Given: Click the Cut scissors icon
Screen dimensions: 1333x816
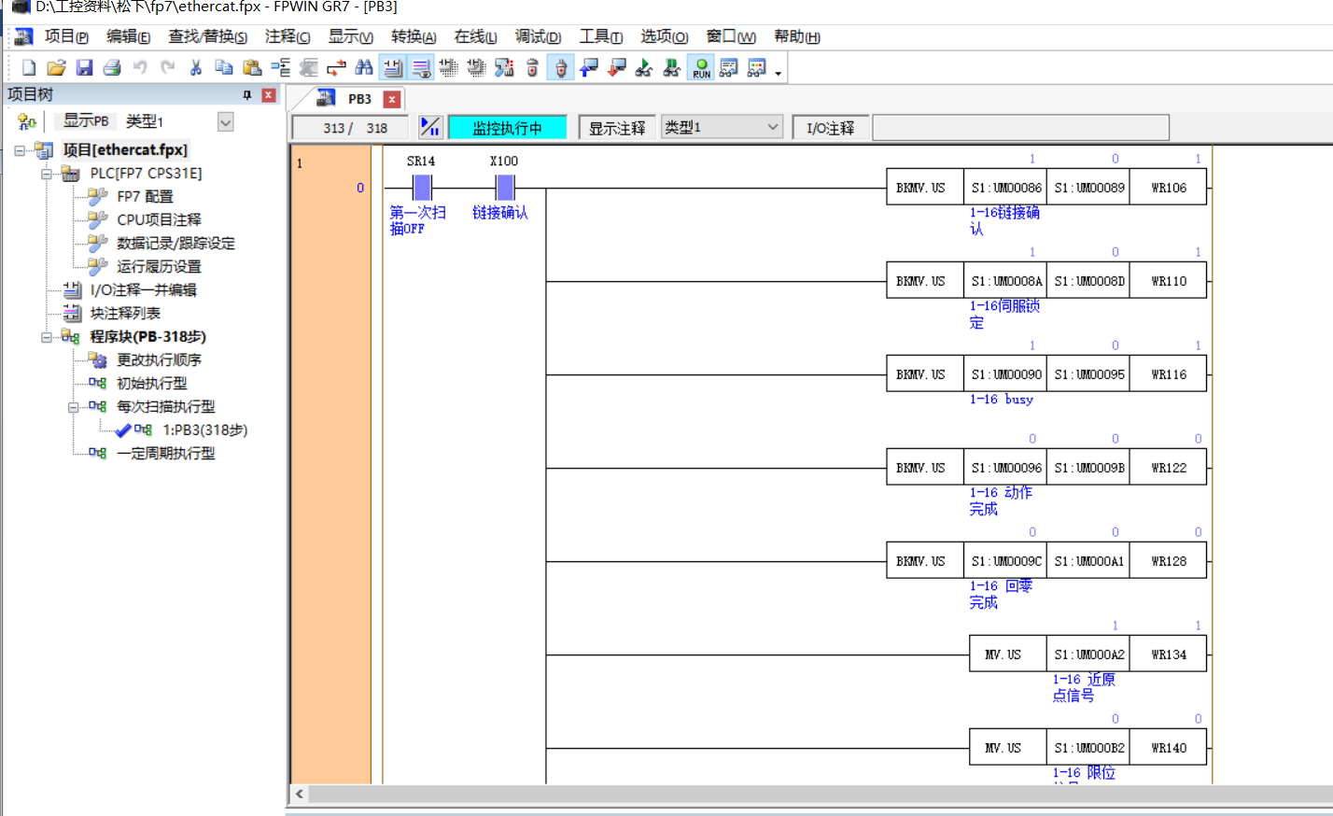Looking at the screenshot, I should pos(196,68).
